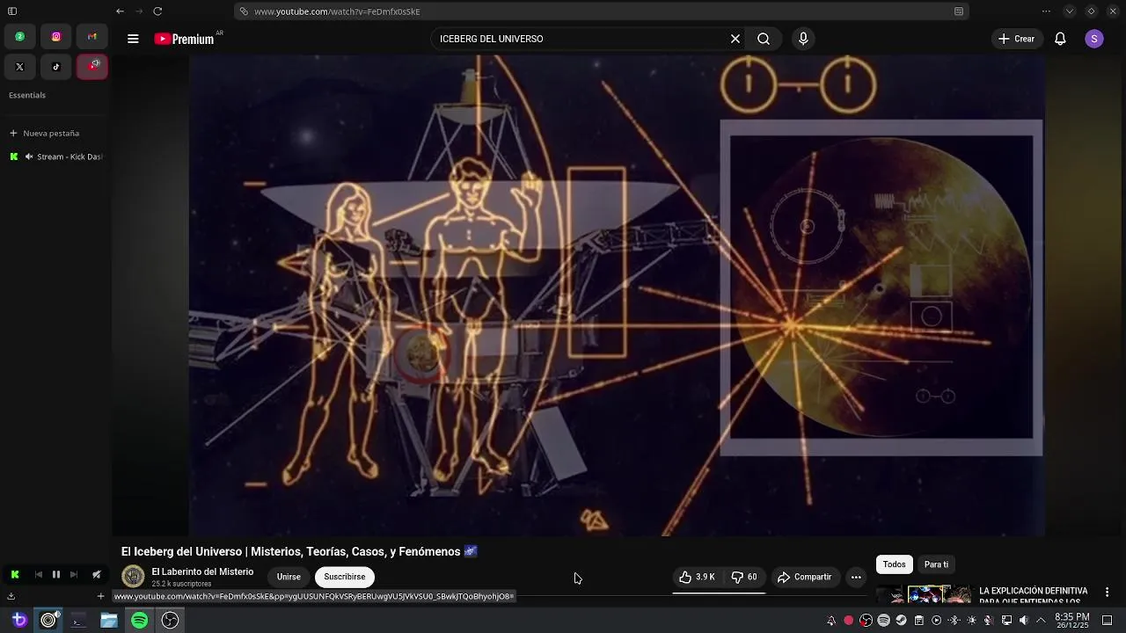Screen dimensions: 1126x633
Task: Go back using the browser back arrow
Action: [x=120, y=11]
